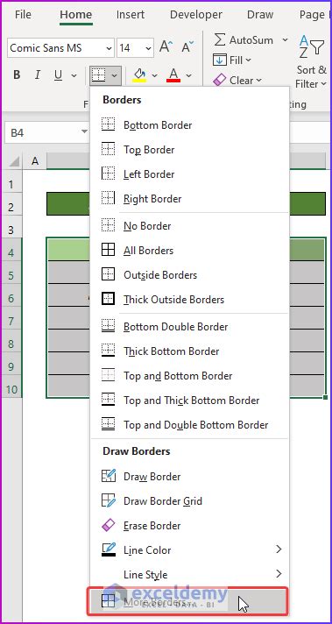The height and width of the screenshot is (624, 332).
Task: Click Select All corner triangle
Action: pyautogui.click(x=13, y=161)
